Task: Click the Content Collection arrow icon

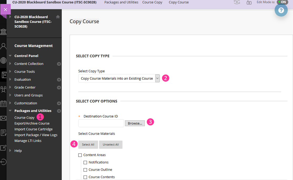Action: (59, 64)
